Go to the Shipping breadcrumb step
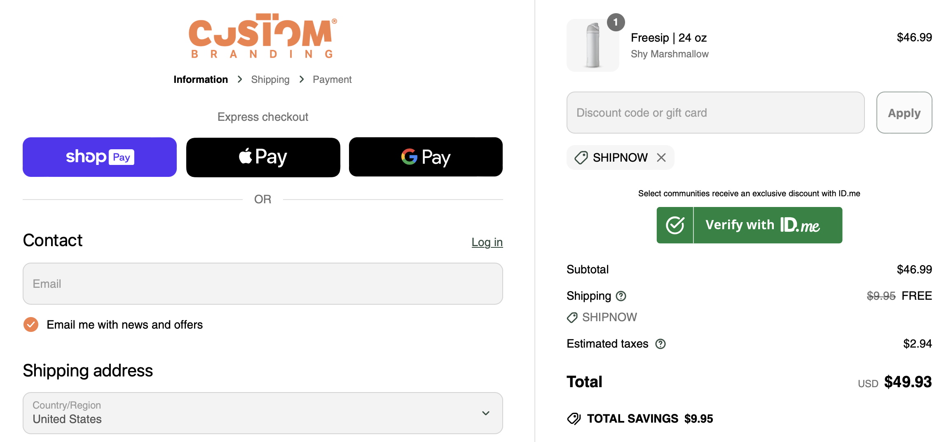 point(270,80)
